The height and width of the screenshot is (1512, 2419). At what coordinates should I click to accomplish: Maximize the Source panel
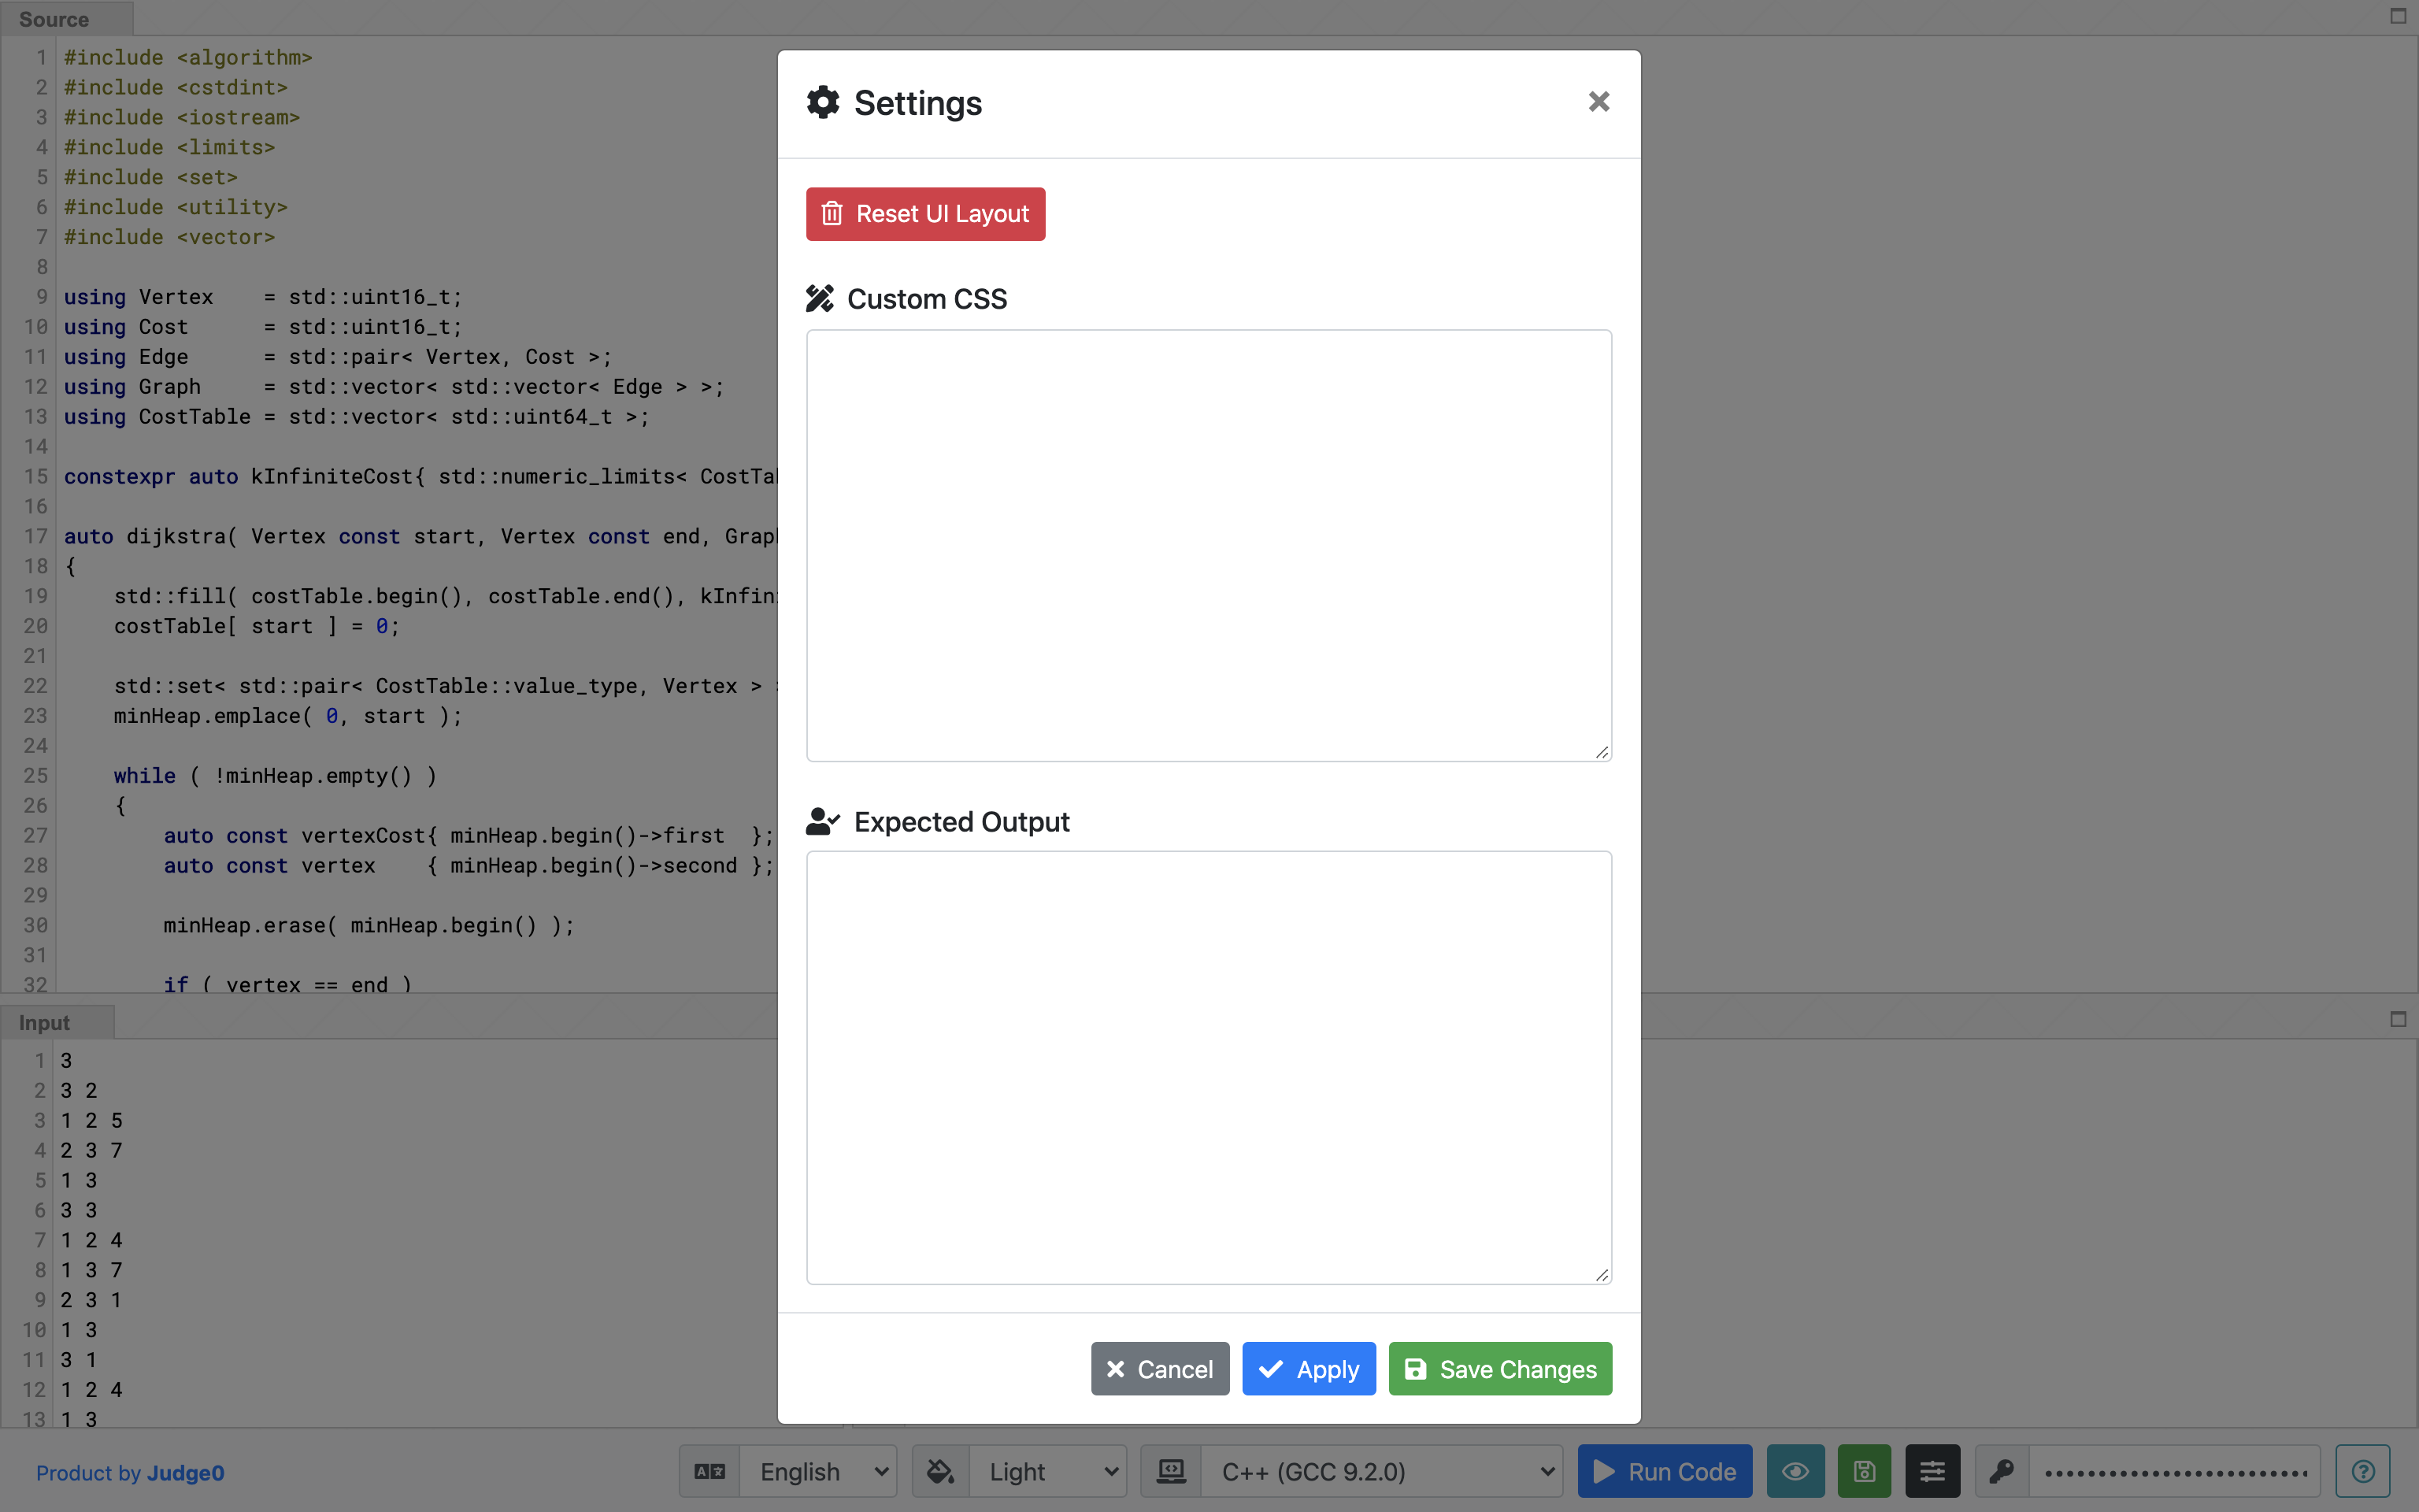(x=2398, y=16)
